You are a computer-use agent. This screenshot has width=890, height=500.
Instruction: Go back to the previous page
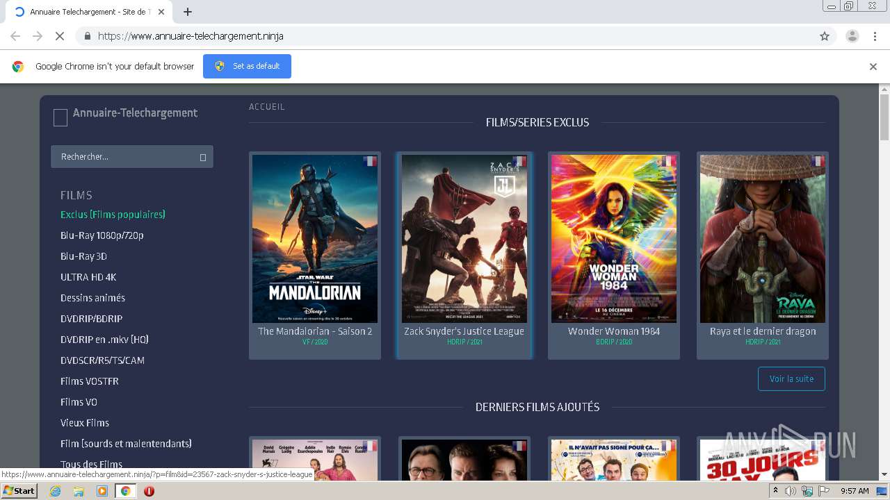click(15, 36)
